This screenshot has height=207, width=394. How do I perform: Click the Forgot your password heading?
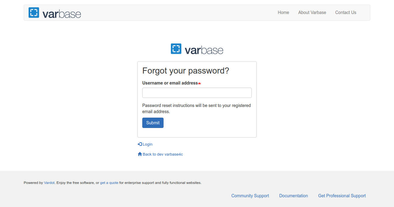tap(186, 71)
